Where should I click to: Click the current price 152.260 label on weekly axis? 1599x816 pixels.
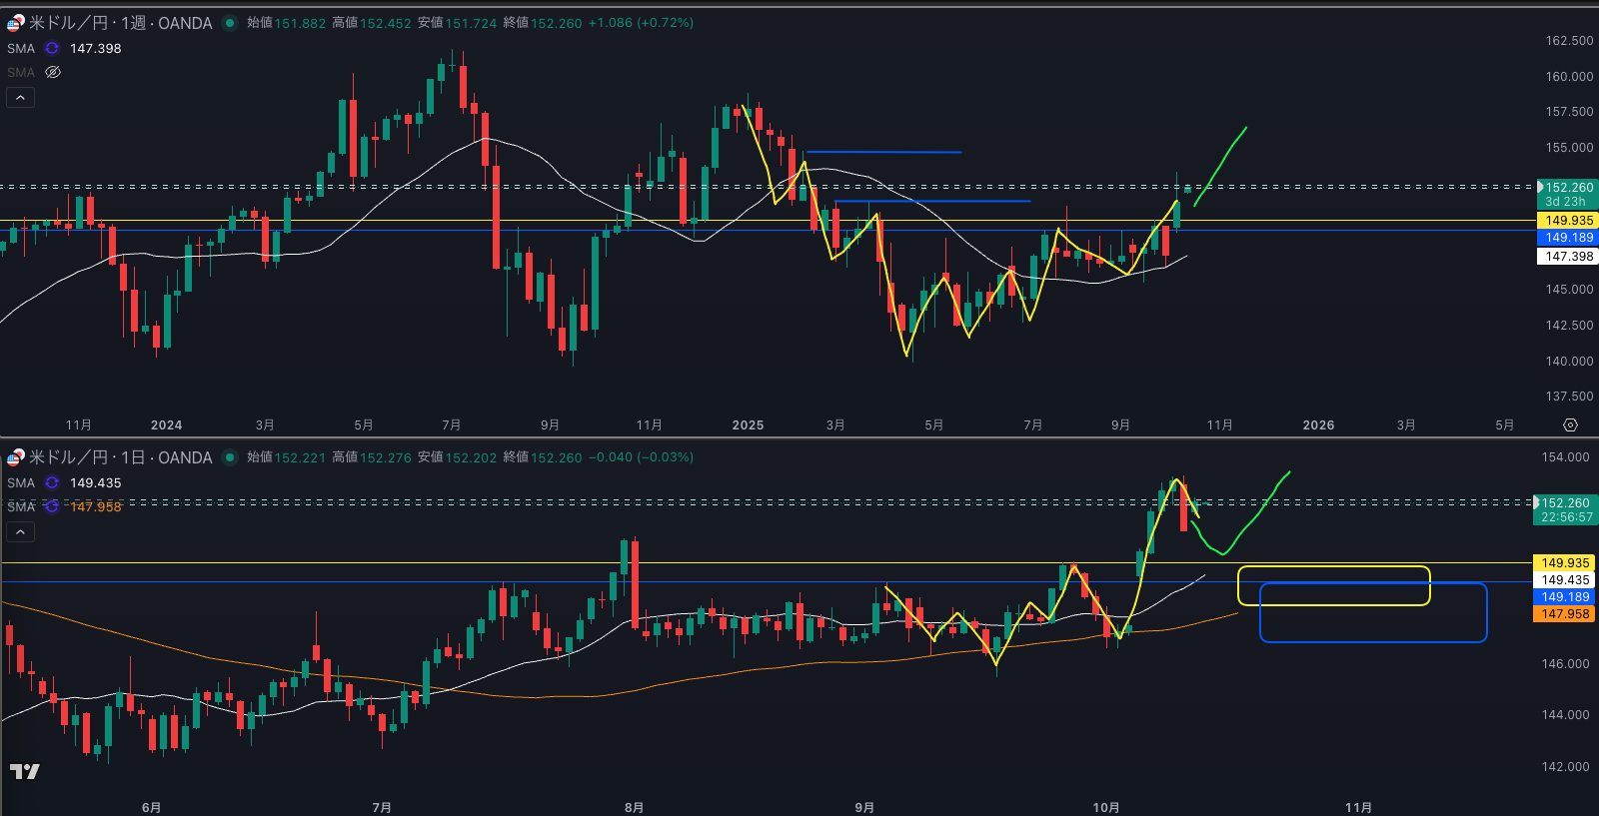click(x=1568, y=188)
